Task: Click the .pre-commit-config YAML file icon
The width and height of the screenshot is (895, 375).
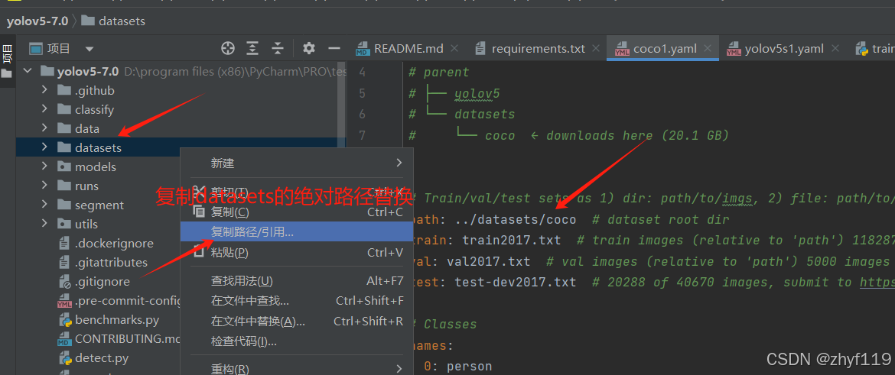Action: pos(64,301)
